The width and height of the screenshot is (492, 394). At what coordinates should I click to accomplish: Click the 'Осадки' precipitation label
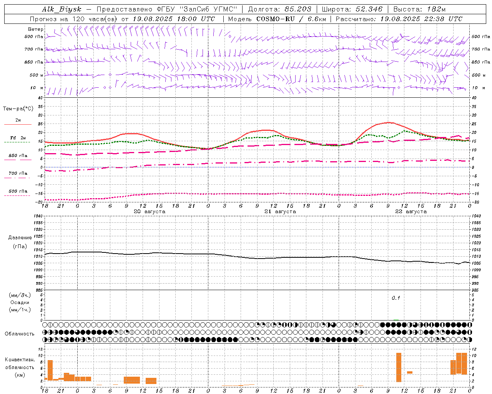point(20,302)
